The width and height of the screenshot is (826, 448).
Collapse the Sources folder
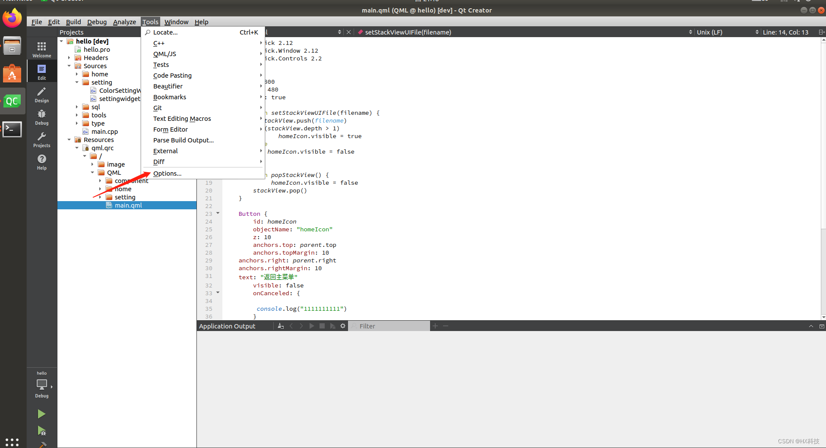click(x=69, y=66)
